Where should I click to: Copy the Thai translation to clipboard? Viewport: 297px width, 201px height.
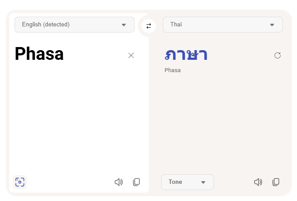[276, 182]
